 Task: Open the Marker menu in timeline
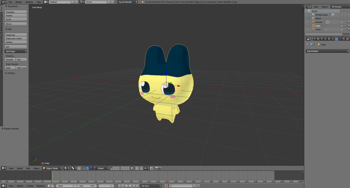point(20,186)
